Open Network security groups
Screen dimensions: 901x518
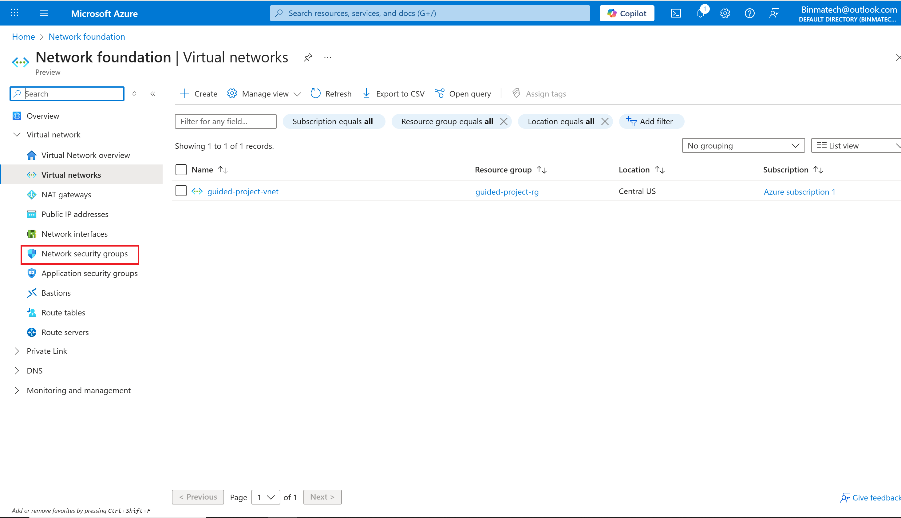click(x=84, y=254)
